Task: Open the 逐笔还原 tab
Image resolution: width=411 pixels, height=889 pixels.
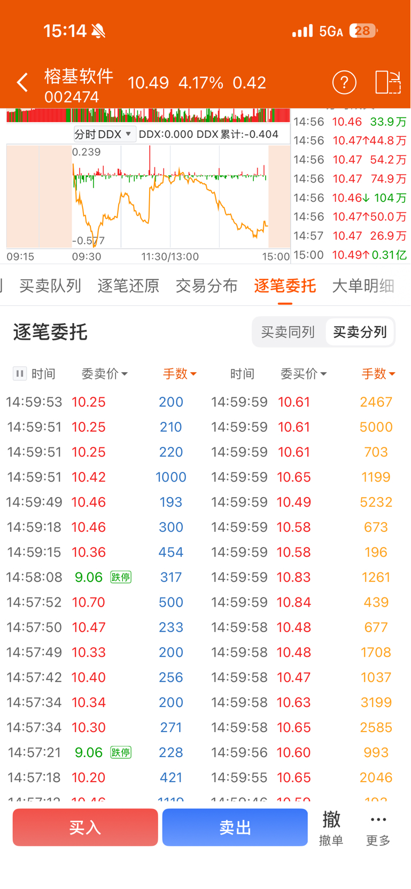Action: point(128,286)
